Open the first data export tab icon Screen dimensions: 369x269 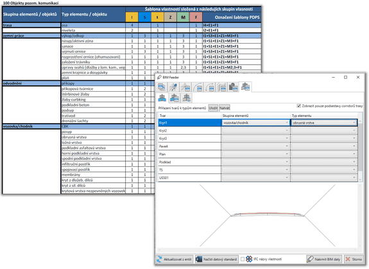tap(162, 87)
